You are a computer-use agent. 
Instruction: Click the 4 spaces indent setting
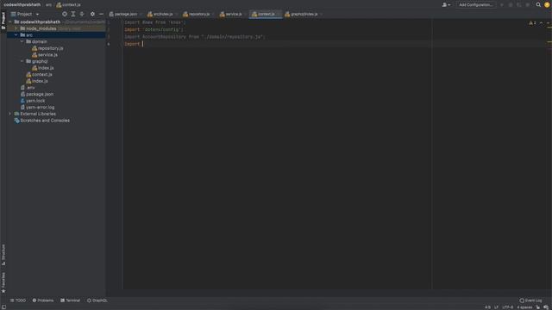coord(524,307)
